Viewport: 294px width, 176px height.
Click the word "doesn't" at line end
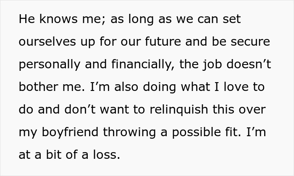click(x=249, y=65)
